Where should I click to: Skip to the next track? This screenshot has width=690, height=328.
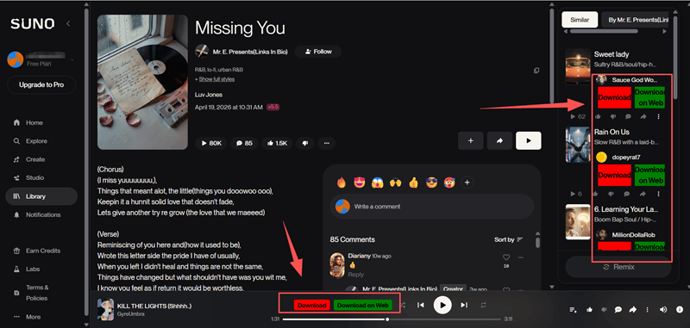pos(464,305)
